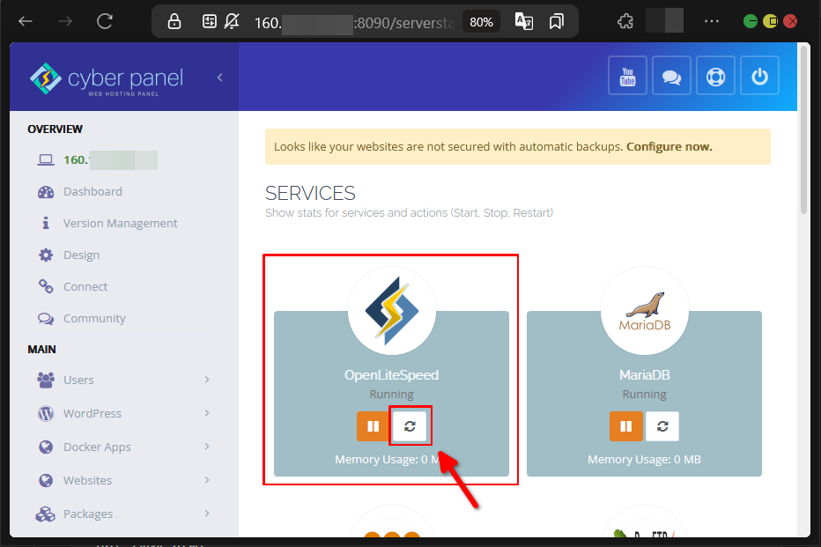Screen dimensions: 821x547
Task: Click the server IP overview link
Action: tap(110, 160)
